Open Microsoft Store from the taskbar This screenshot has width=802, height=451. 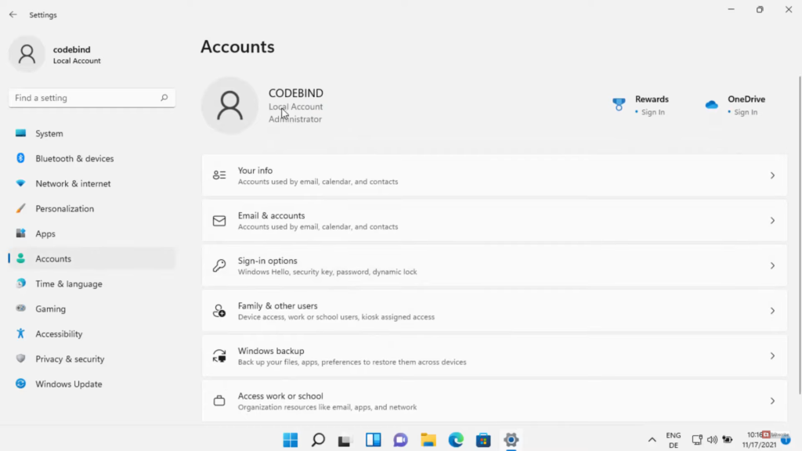483,440
